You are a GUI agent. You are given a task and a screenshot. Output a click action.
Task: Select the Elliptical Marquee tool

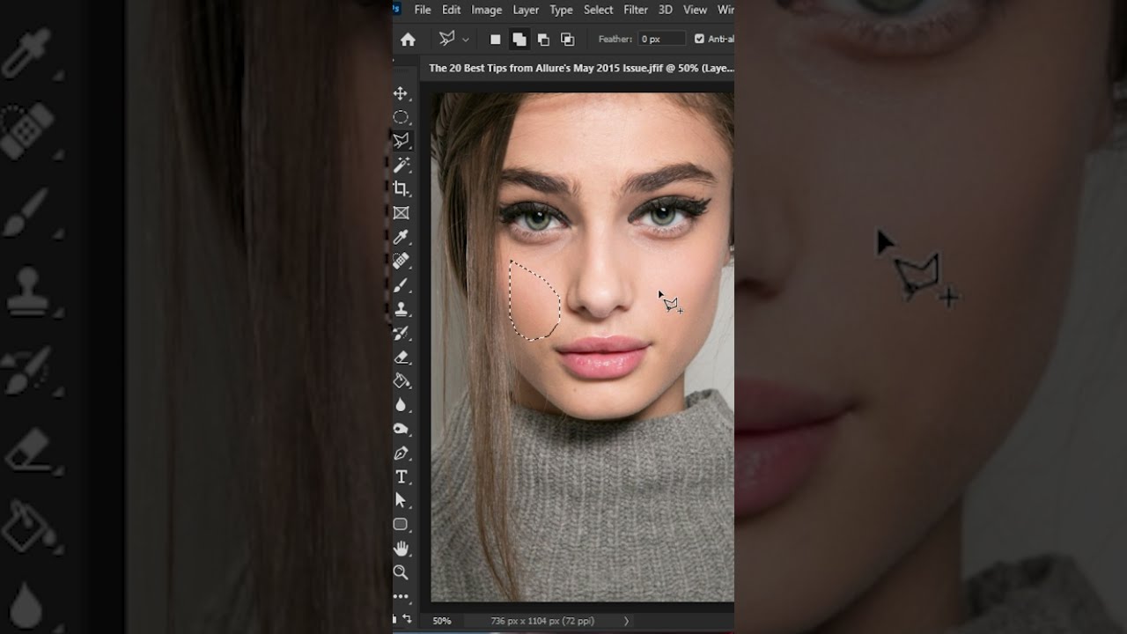tap(401, 117)
